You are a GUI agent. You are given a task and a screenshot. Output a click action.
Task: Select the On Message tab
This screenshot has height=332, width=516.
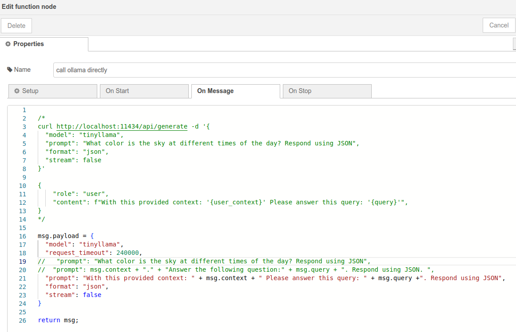pos(236,91)
